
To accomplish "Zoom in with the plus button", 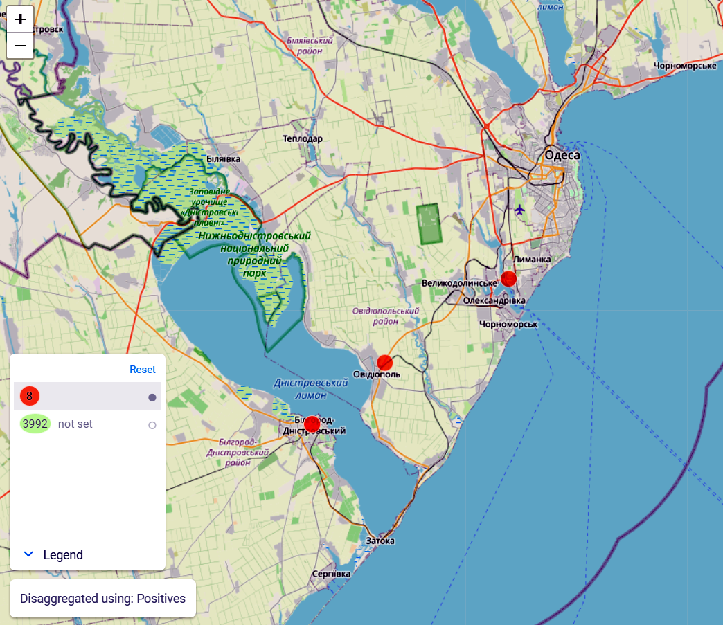I will (x=20, y=19).
